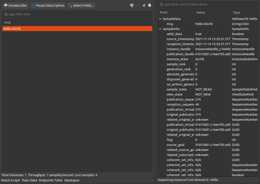Image resolution: width=260 pixels, height=184 pixels.
Task: Switch to the Match Graph tab
Action: click(x=10, y=180)
